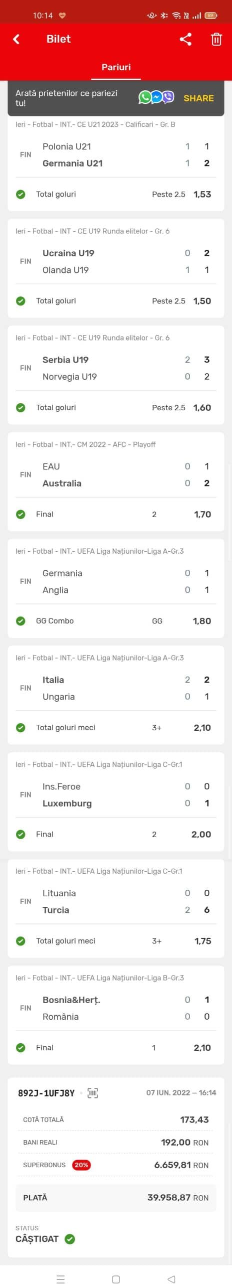Share via the WhatsApp icon
The image size is (232, 1284).
click(145, 97)
